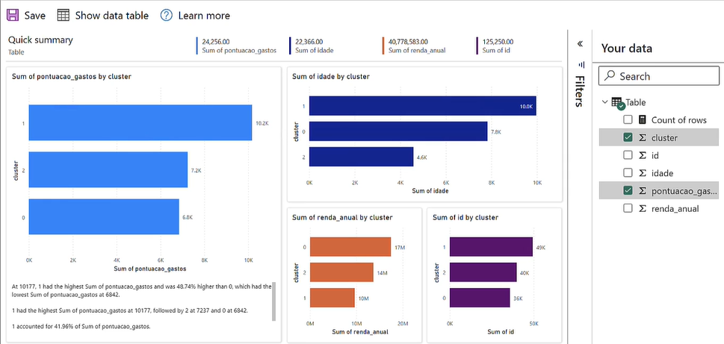
Task: Click the Table dataset icon in Your data
Action: point(617,103)
